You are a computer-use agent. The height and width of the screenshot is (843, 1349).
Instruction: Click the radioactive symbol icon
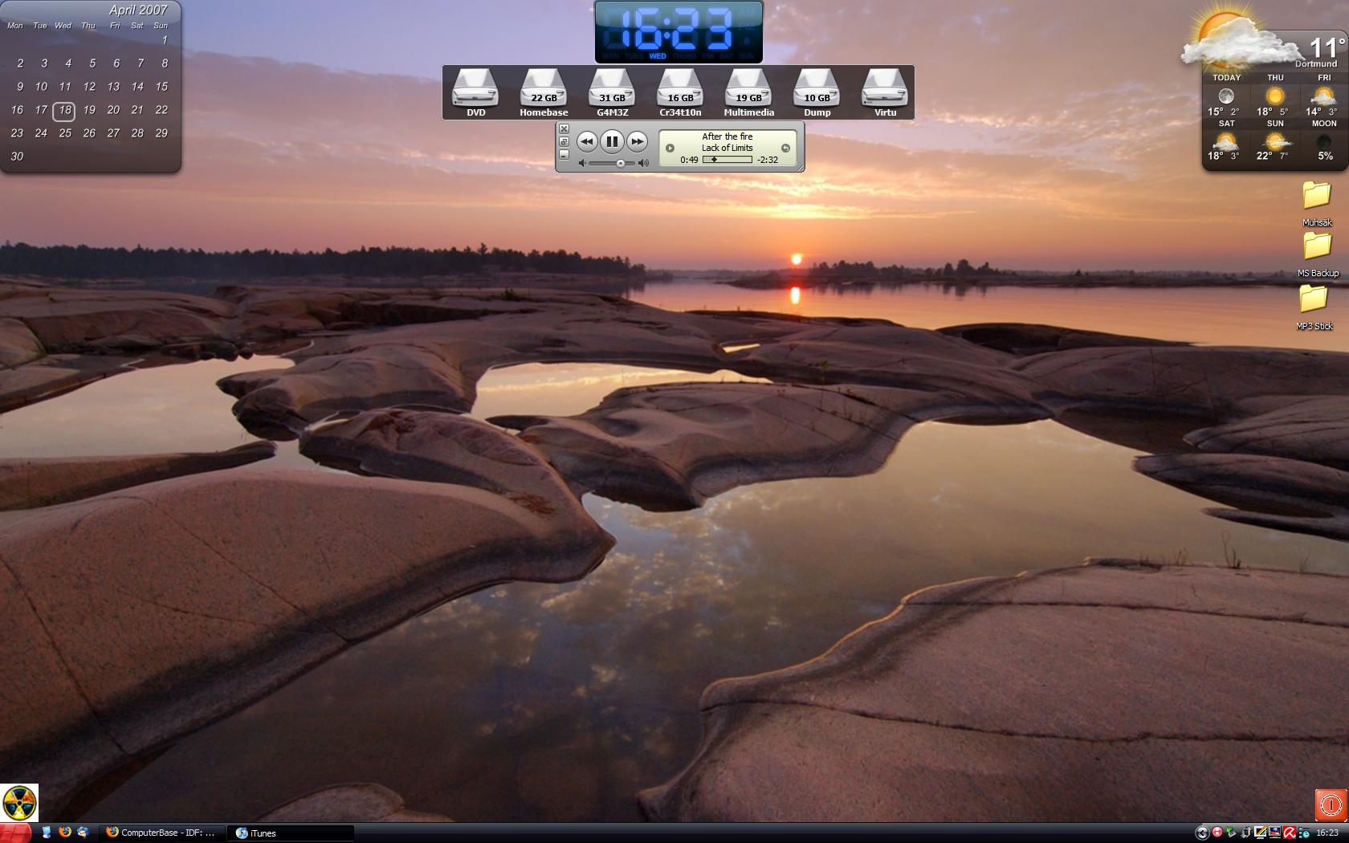tap(19, 803)
